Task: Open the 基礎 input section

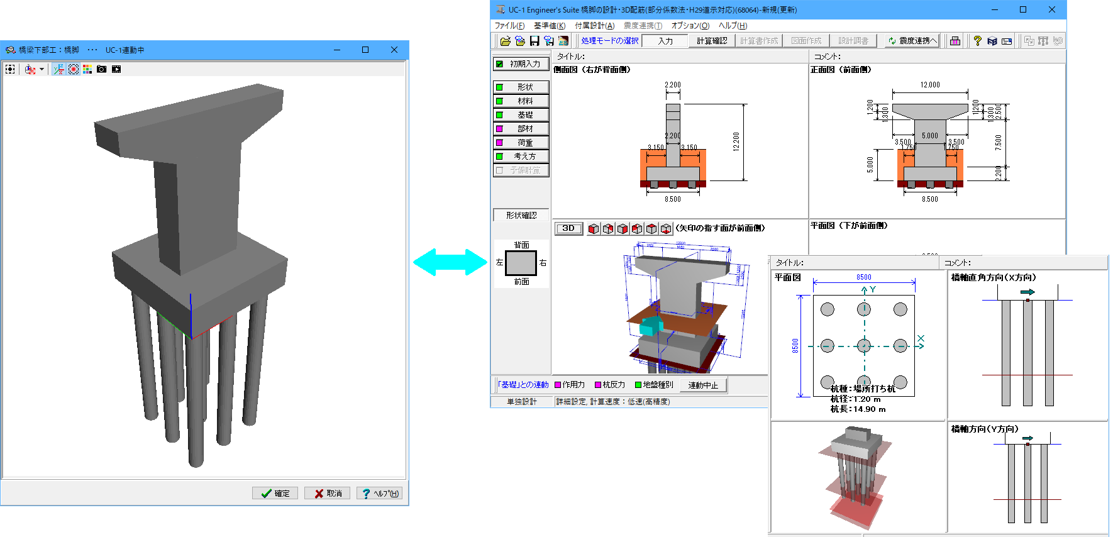Action: [x=521, y=114]
